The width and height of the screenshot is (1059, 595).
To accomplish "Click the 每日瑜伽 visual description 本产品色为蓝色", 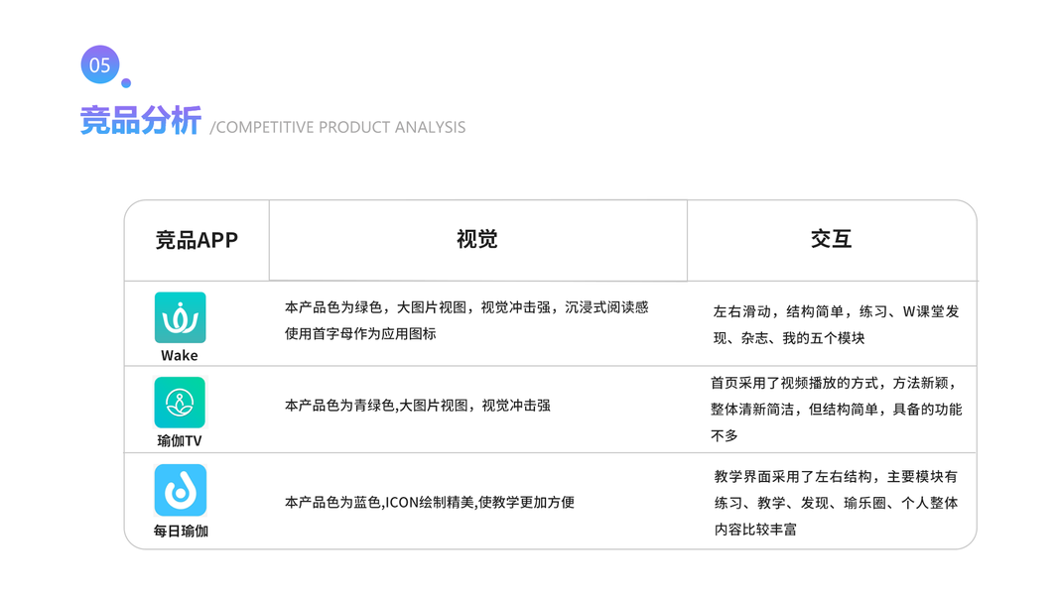I will (x=429, y=502).
